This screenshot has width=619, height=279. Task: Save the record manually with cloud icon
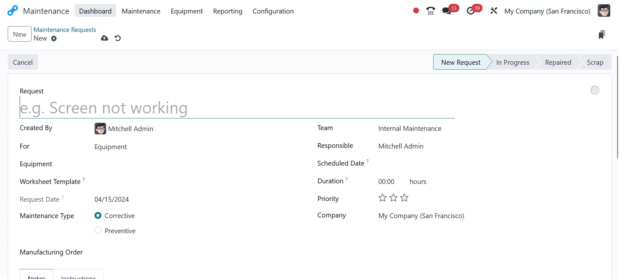tap(105, 38)
